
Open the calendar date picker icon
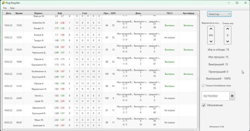232,96
